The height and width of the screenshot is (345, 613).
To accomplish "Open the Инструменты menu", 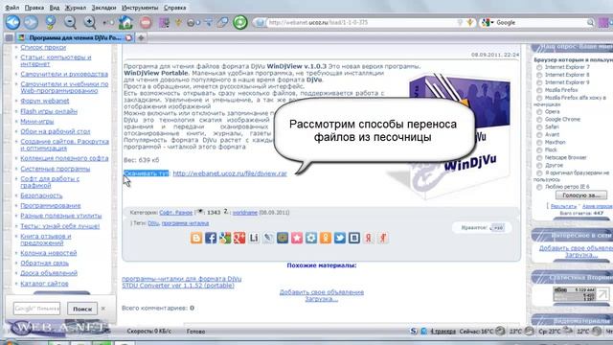I will (140, 8).
